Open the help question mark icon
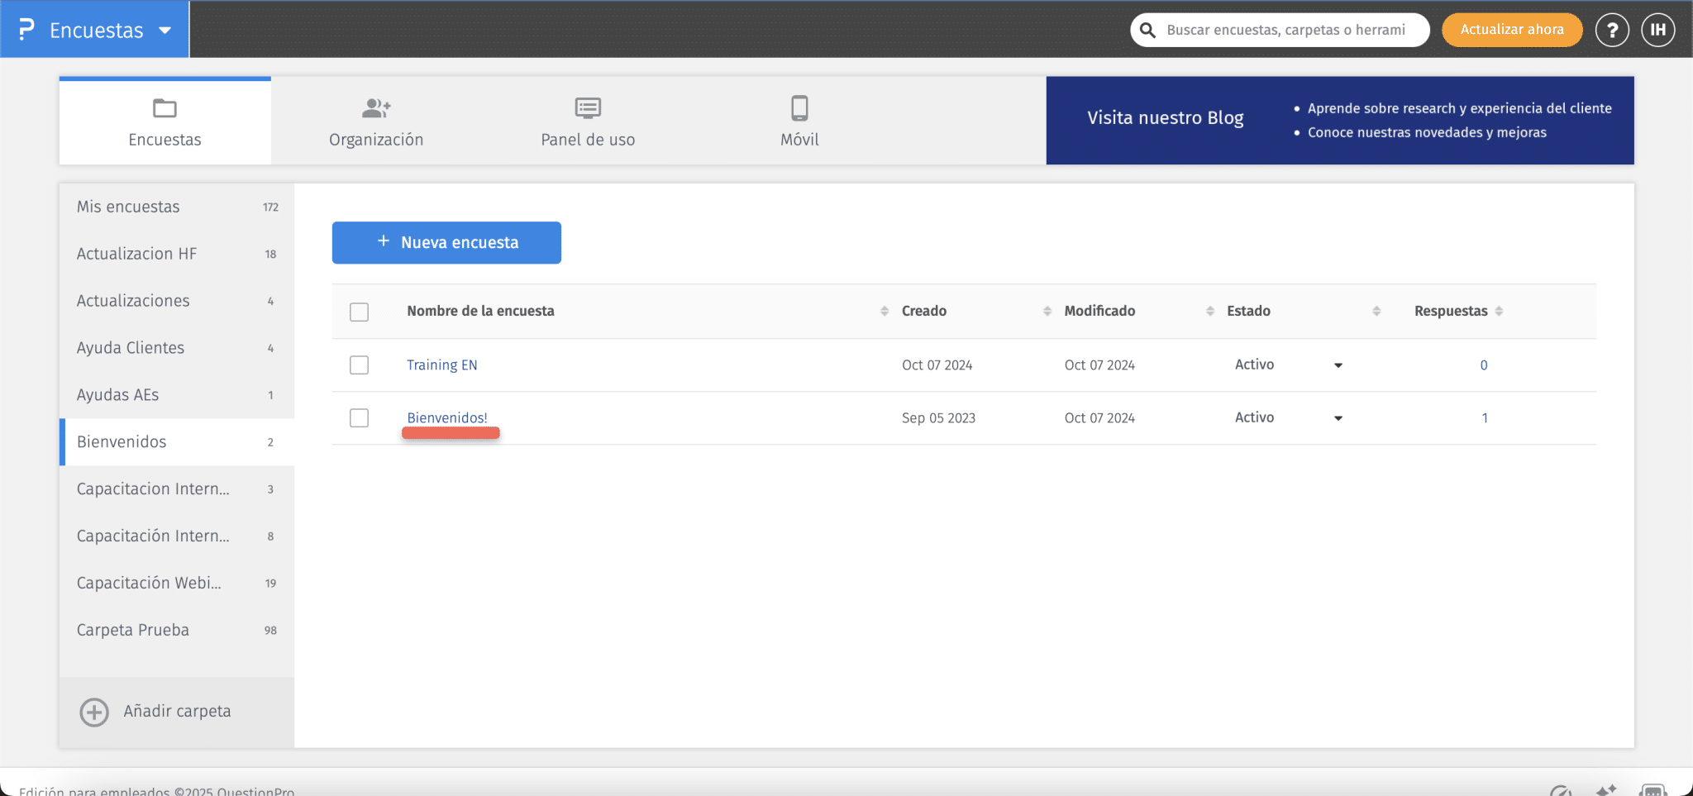This screenshot has height=796, width=1693. [1612, 29]
